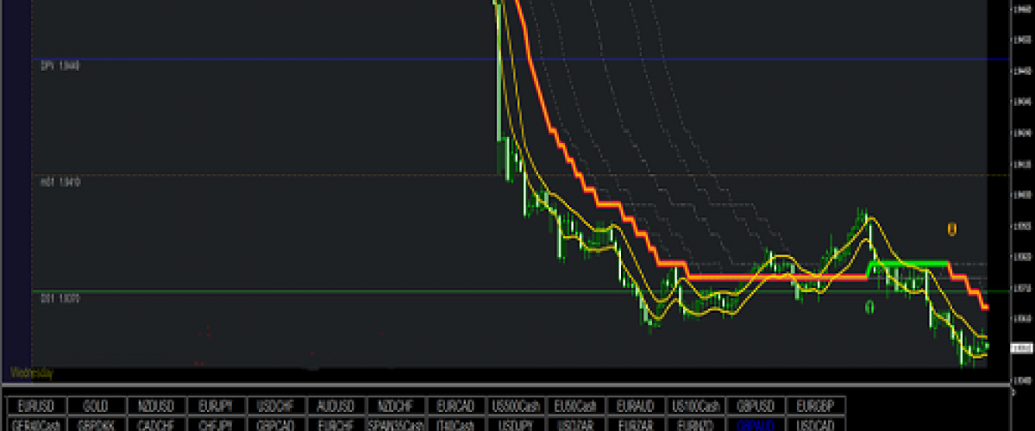Load the EURAUD symbol
The width and height of the screenshot is (1035, 431).
(635, 405)
